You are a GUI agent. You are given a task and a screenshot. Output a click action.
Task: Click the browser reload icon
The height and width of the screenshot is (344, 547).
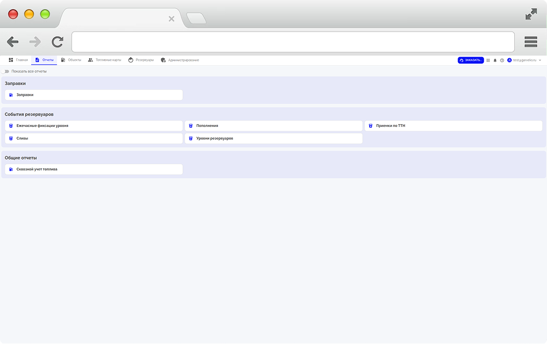(58, 42)
